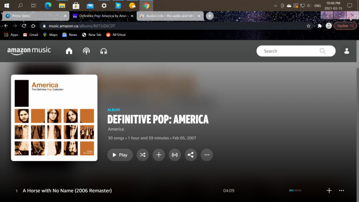
Task: Open more options for track 1
Action: coord(341,190)
